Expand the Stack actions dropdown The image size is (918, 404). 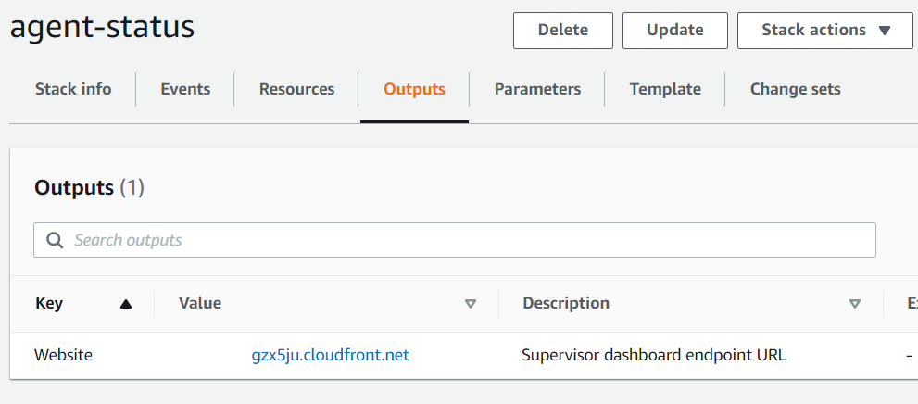coord(824,30)
